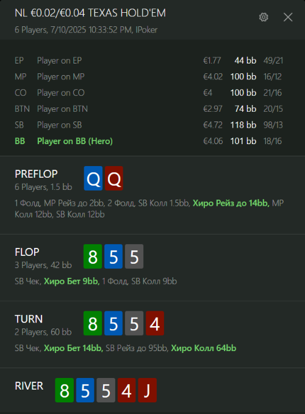Click the Хиро Бет 9bb action

(72, 281)
